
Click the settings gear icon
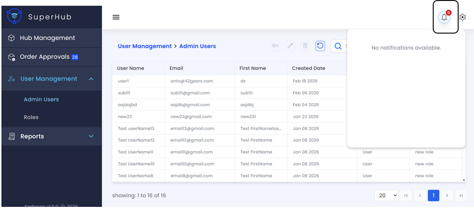click(462, 17)
